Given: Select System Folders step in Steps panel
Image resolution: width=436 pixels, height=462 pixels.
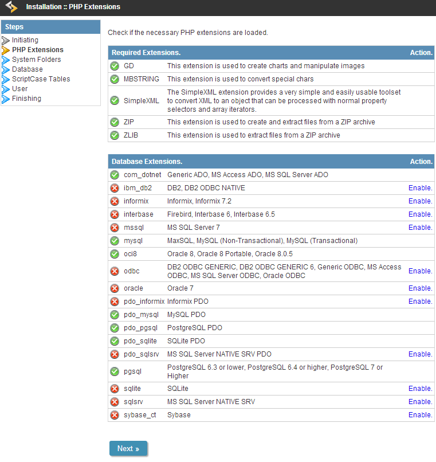Looking at the screenshot, I should click(36, 60).
